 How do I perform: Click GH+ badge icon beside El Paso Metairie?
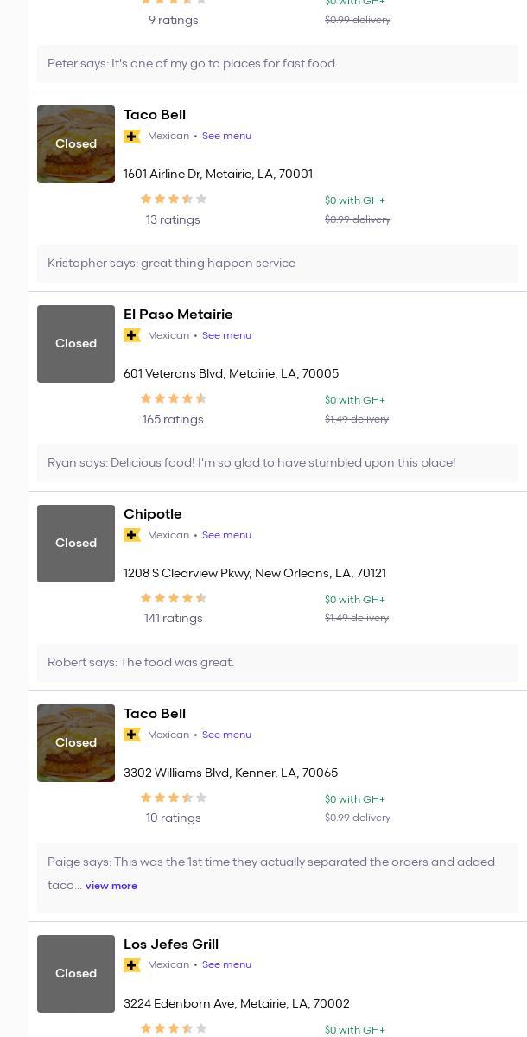coord(132,336)
